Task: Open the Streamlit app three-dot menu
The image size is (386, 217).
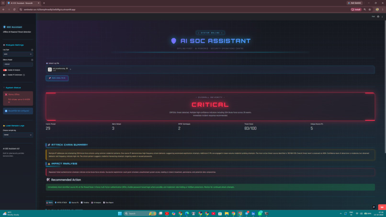Action: (x=382, y=16)
